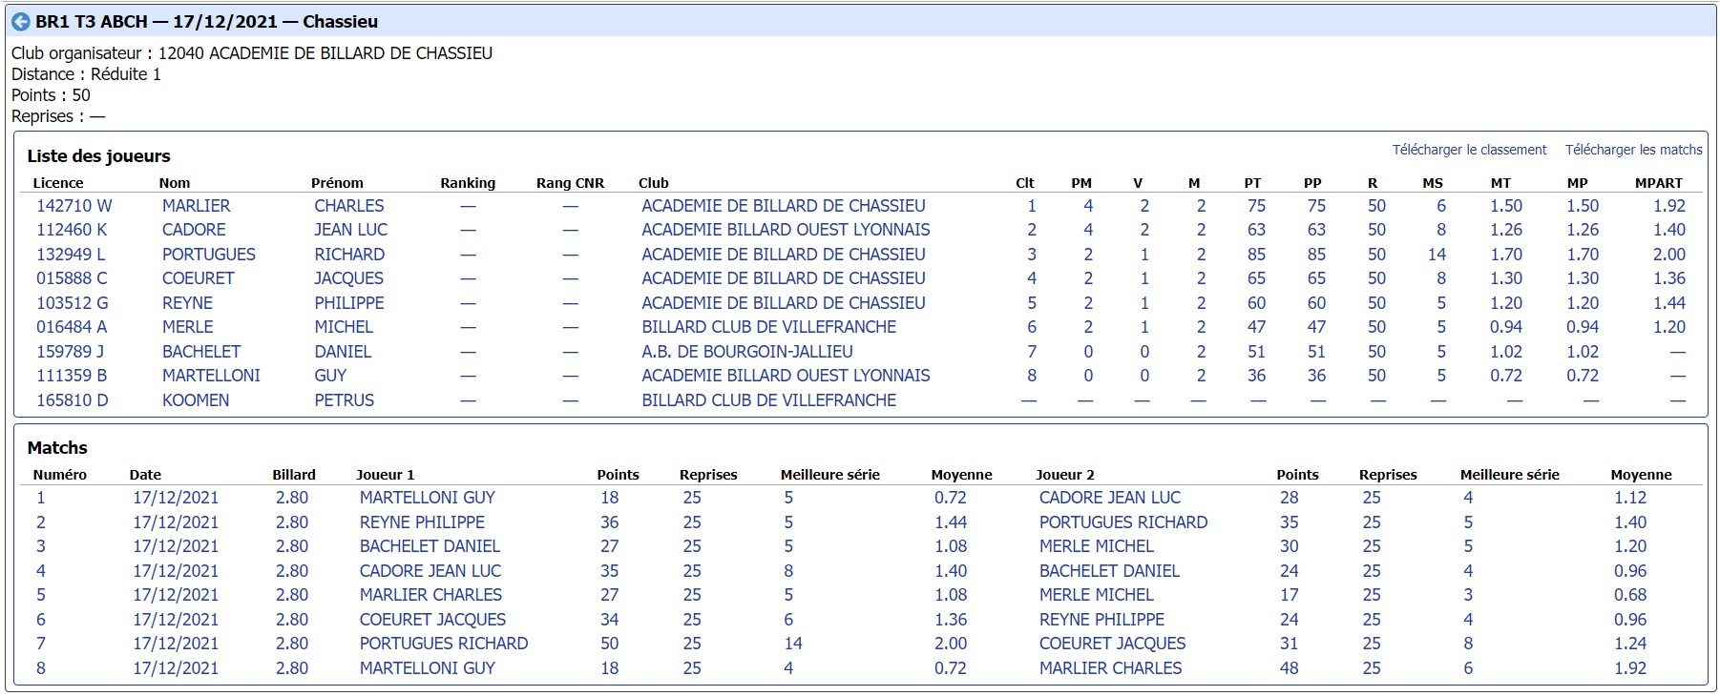1720x696 pixels.
Task: Open REYNE PHILIPPE in match 2
Action: coord(422,522)
